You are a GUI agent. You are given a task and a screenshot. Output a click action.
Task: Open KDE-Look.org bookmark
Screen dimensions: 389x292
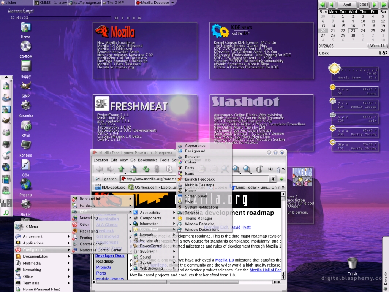[x=111, y=187]
